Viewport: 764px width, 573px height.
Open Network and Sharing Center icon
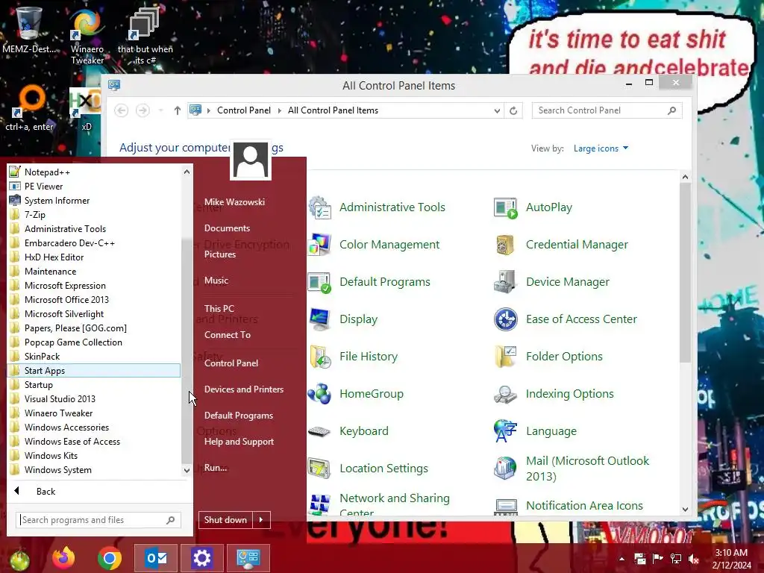(319, 505)
